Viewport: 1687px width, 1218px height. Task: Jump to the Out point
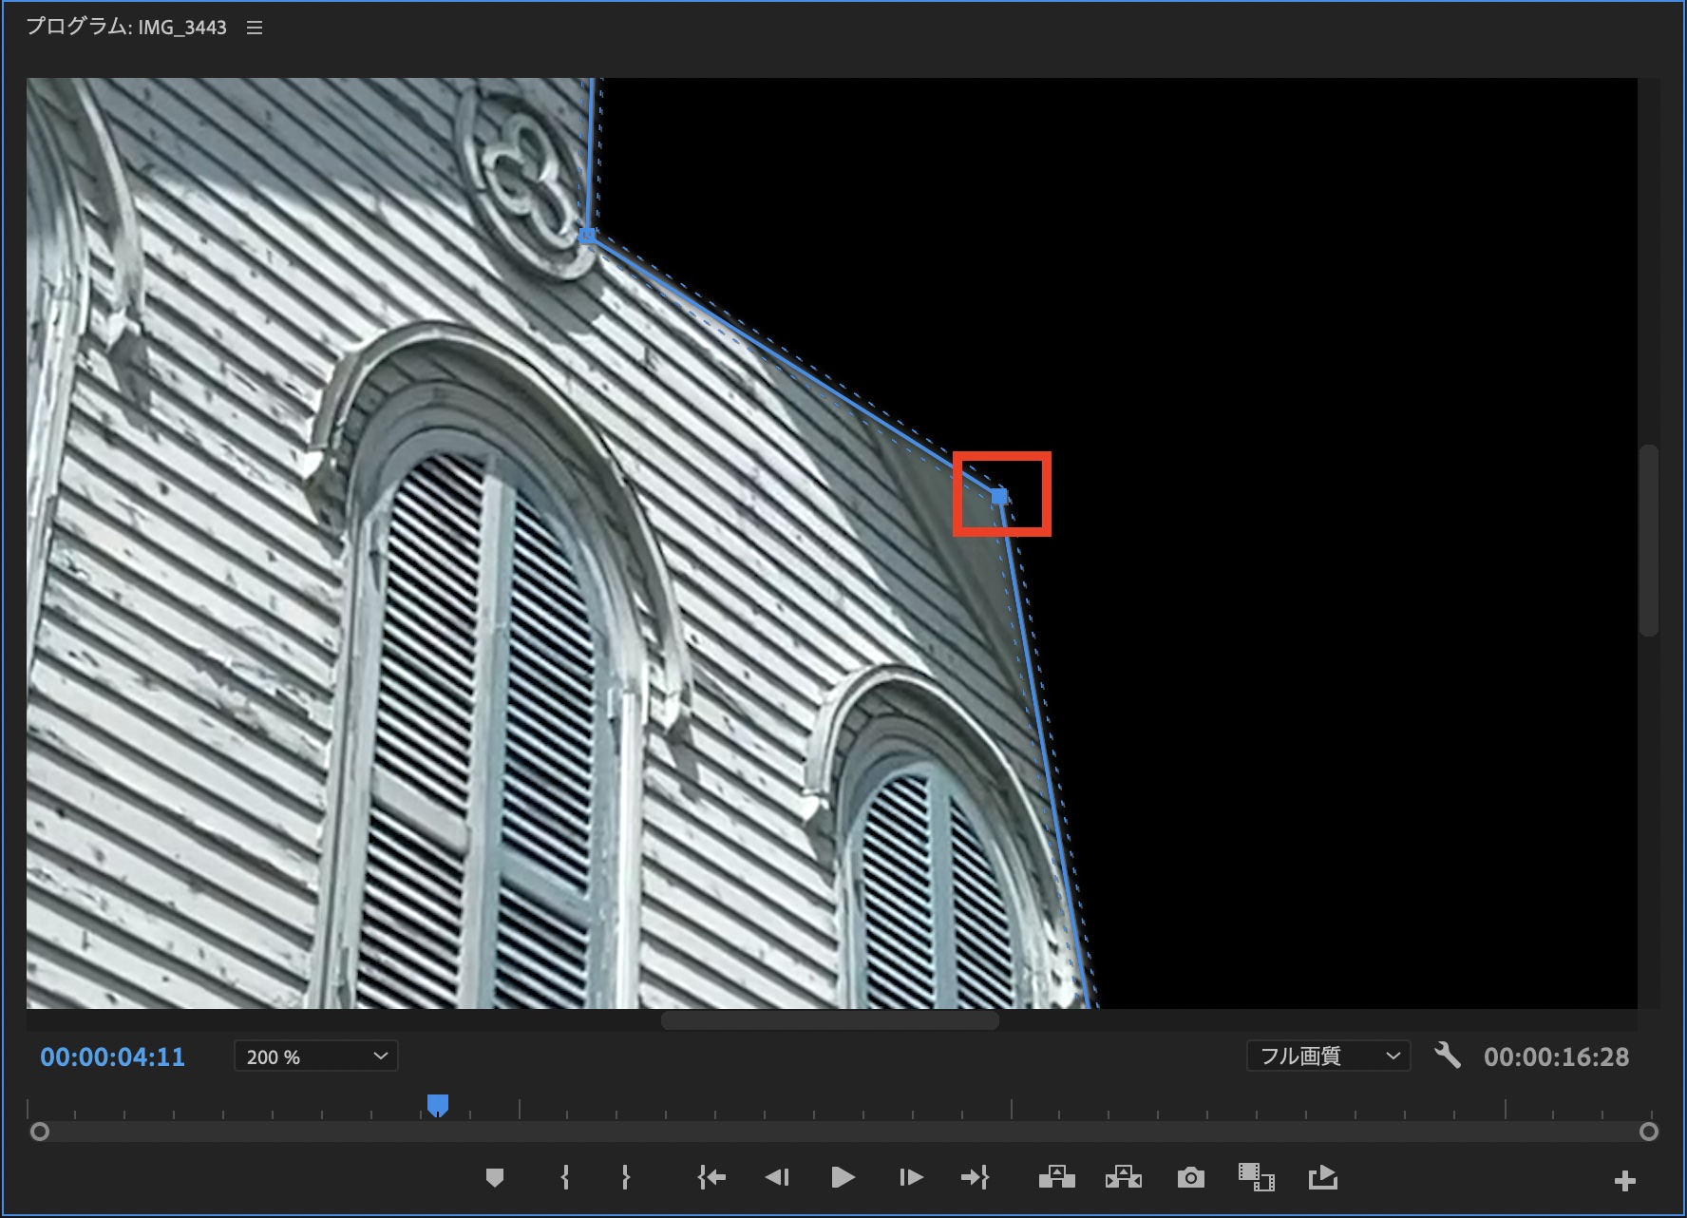975,1178
